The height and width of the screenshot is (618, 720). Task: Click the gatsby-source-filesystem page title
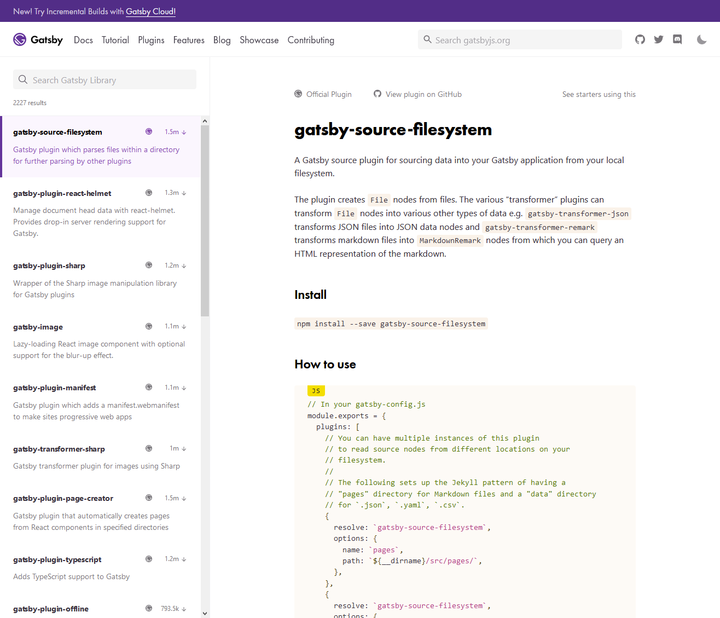tap(393, 129)
